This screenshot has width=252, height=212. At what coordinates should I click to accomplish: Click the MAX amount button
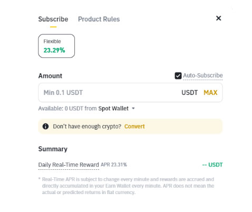click(210, 93)
